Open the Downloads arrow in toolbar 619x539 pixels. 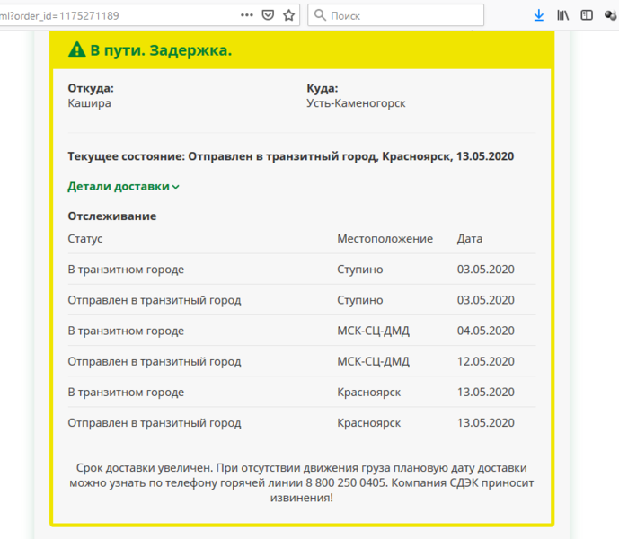point(539,15)
